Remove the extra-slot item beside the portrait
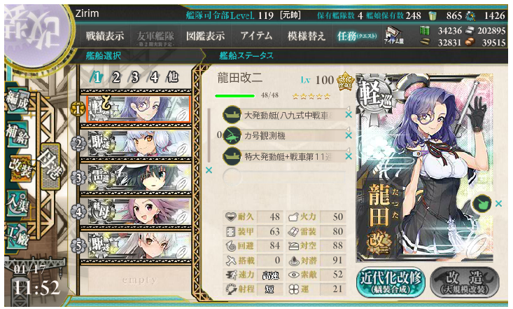 pyautogui.click(x=498, y=203)
